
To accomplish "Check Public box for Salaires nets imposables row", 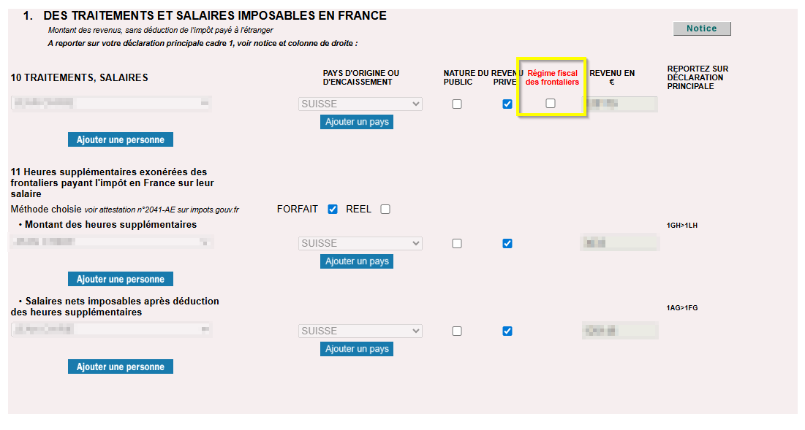I will tap(457, 331).
